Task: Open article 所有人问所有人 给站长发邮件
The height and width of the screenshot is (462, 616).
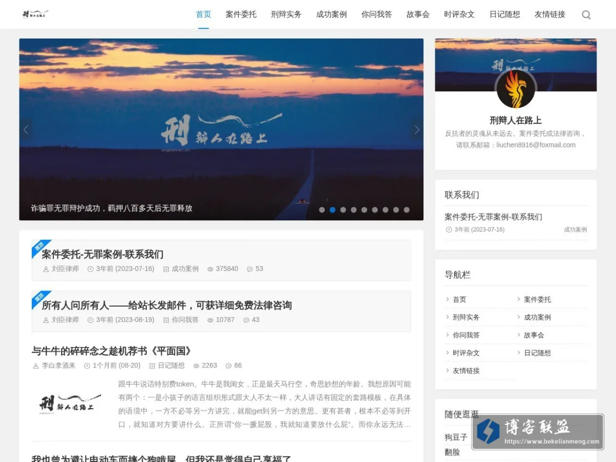Action: (x=167, y=305)
